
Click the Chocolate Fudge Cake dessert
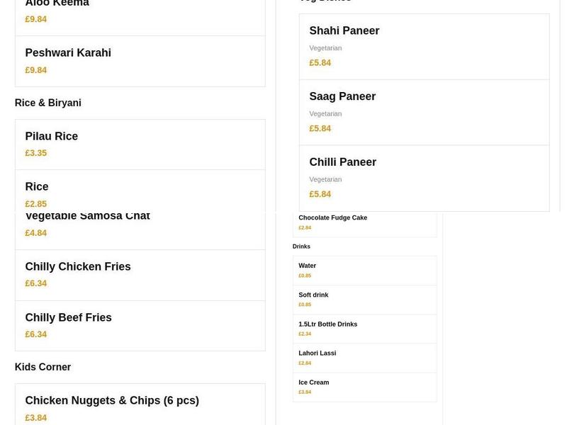point(332,217)
